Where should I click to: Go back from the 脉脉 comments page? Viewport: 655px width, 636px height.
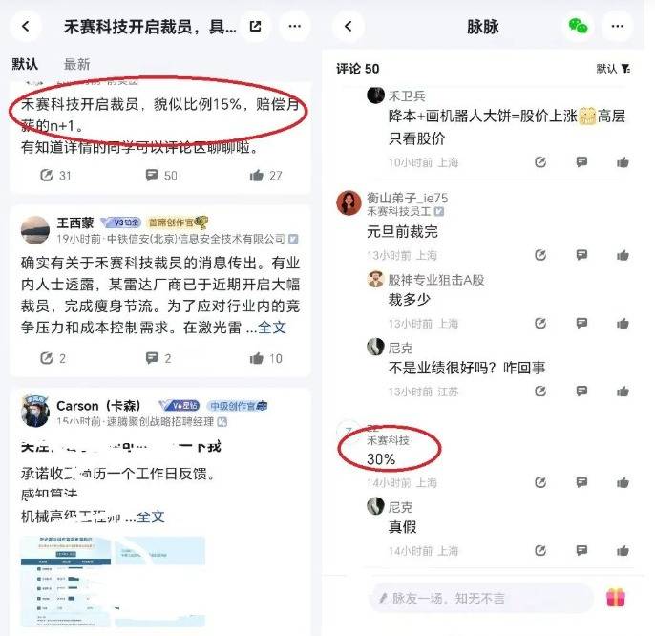point(348,27)
